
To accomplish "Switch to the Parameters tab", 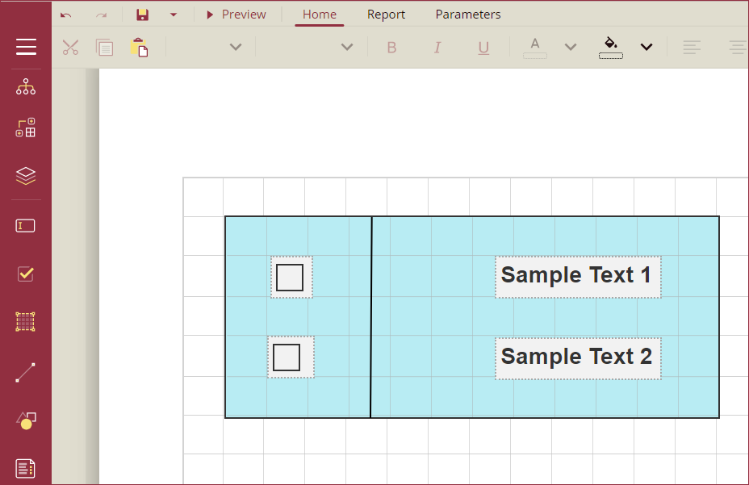I will pyautogui.click(x=468, y=15).
